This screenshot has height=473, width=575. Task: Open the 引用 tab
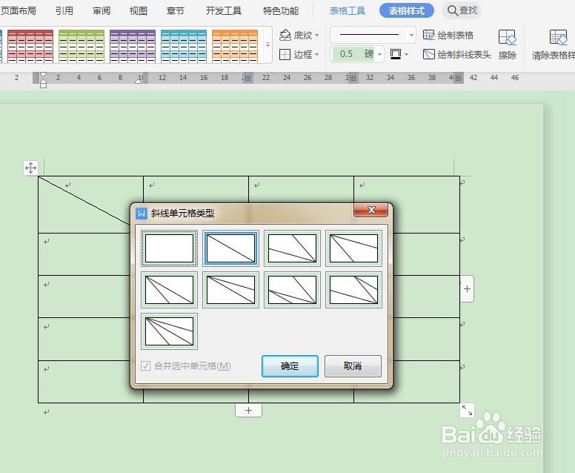64,10
